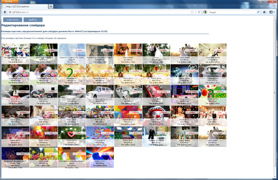This screenshot has height=180, width=278.
Task: Click the ОЧИСТИТЬ button
Action: click(13, 20)
